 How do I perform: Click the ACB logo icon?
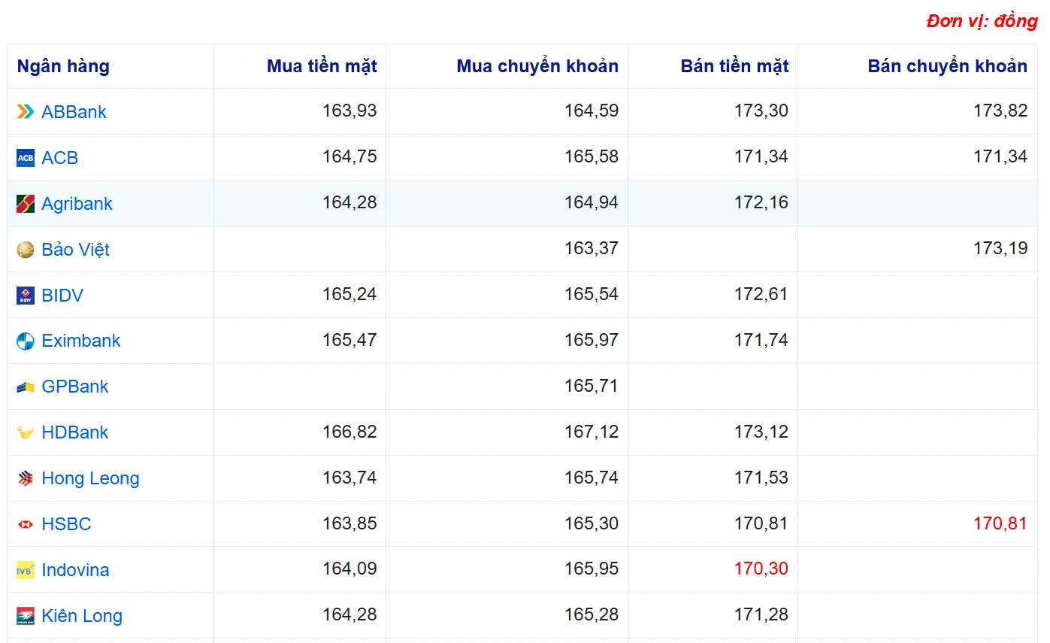26,158
